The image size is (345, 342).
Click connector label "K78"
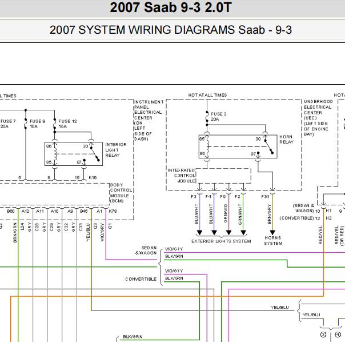click(x=113, y=211)
